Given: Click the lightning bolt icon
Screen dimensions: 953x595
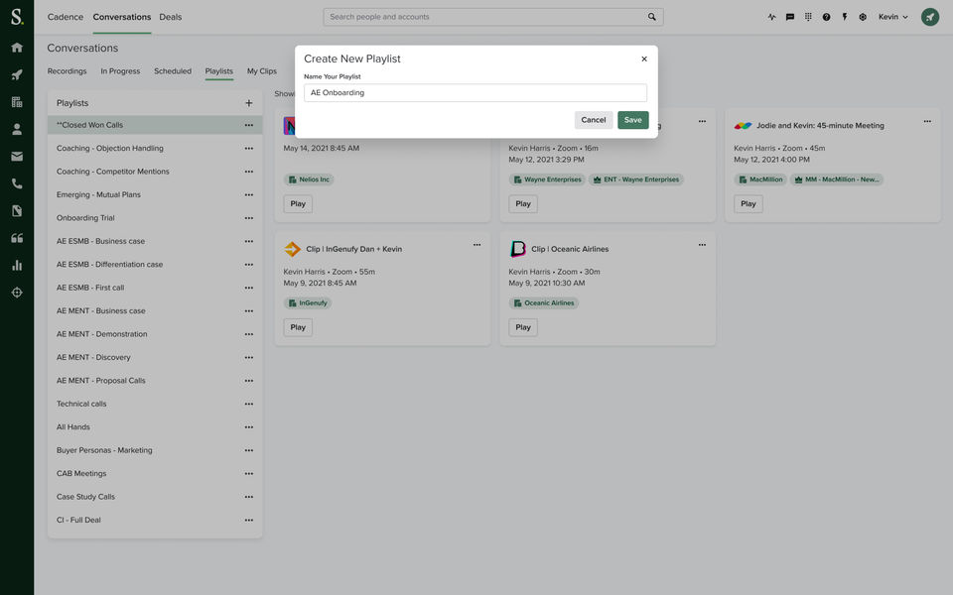Looking at the screenshot, I should tap(845, 17).
